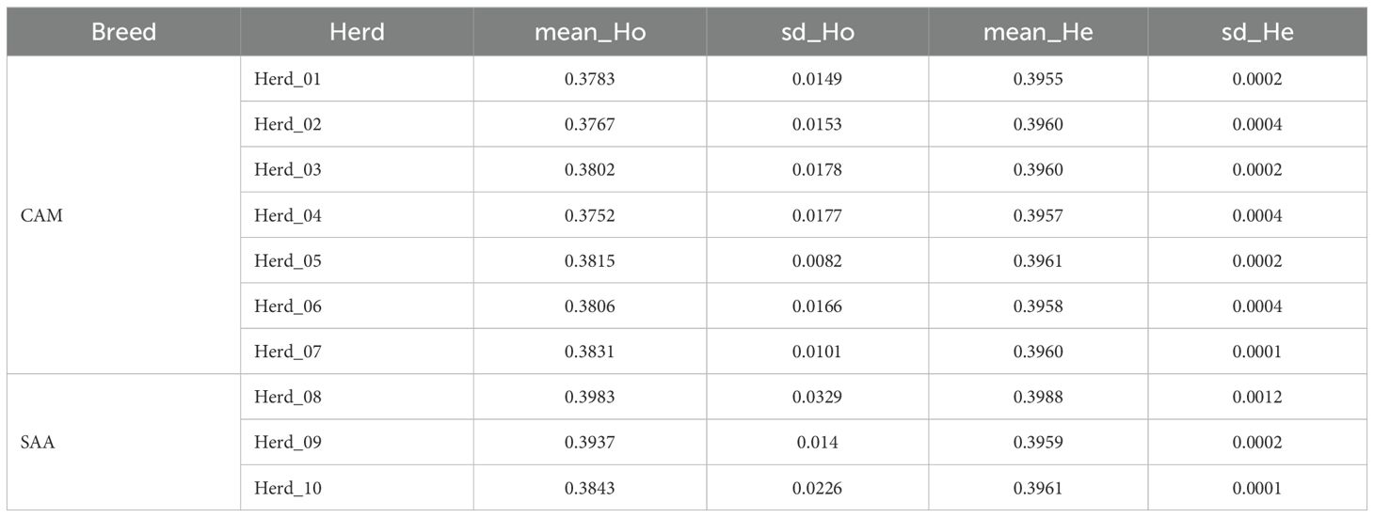Click the Herd_04 row label
The height and width of the screenshot is (517, 1374).
pos(287,216)
